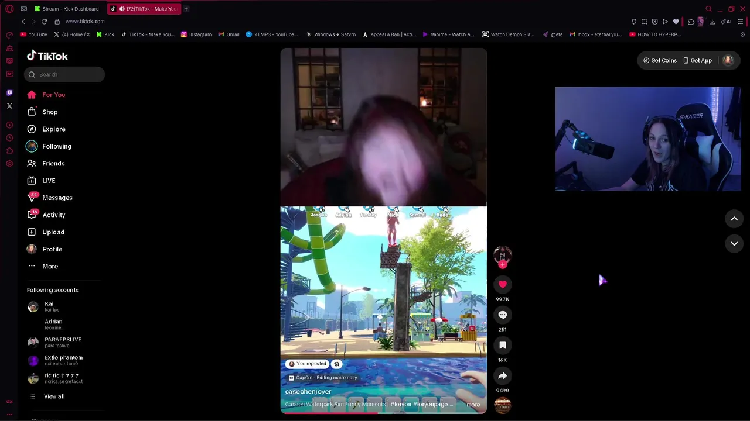The width and height of the screenshot is (750, 421).
Task: Show more bookmarks chevron
Action: 742,34
